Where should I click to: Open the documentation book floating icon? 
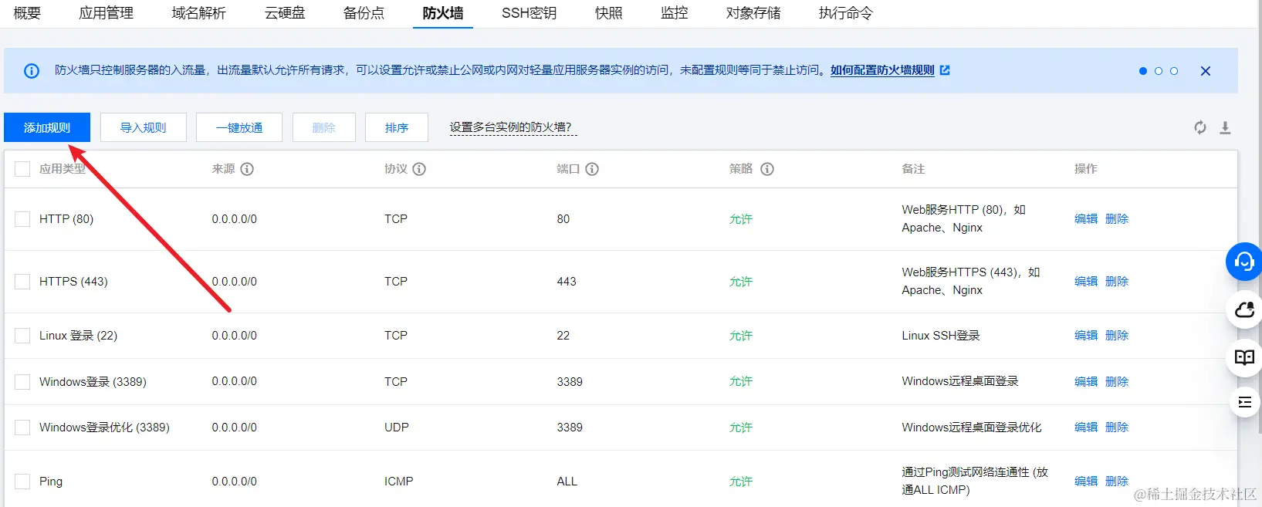pos(1244,357)
